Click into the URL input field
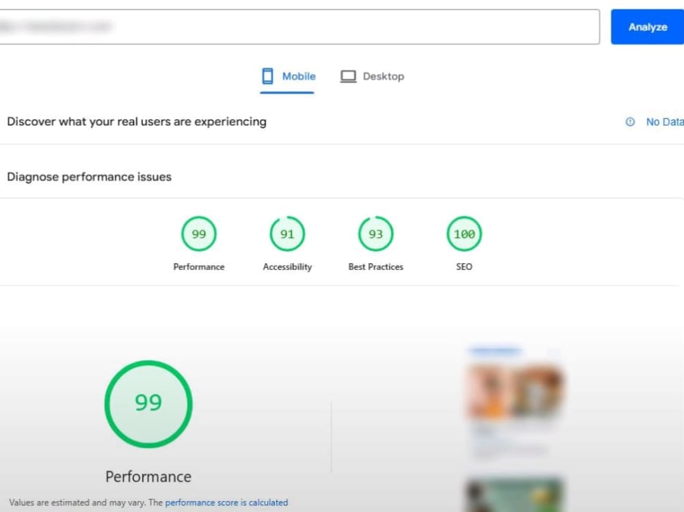 click(300, 27)
